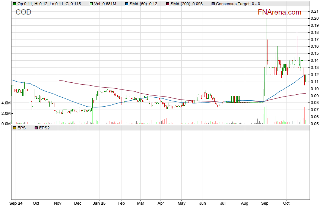Click the 0.20 price axis label
Image resolution: width=320 pixels, height=211 pixels.
pos(314,18)
